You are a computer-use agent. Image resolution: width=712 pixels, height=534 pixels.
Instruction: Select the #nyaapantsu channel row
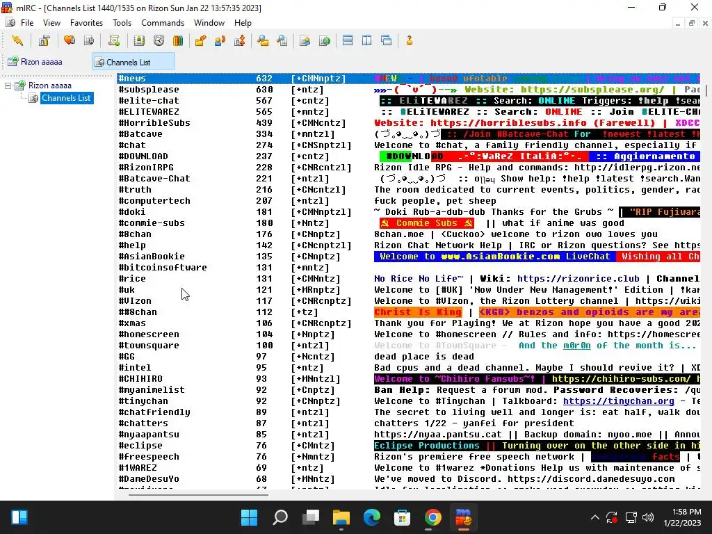tap(408, 435)
